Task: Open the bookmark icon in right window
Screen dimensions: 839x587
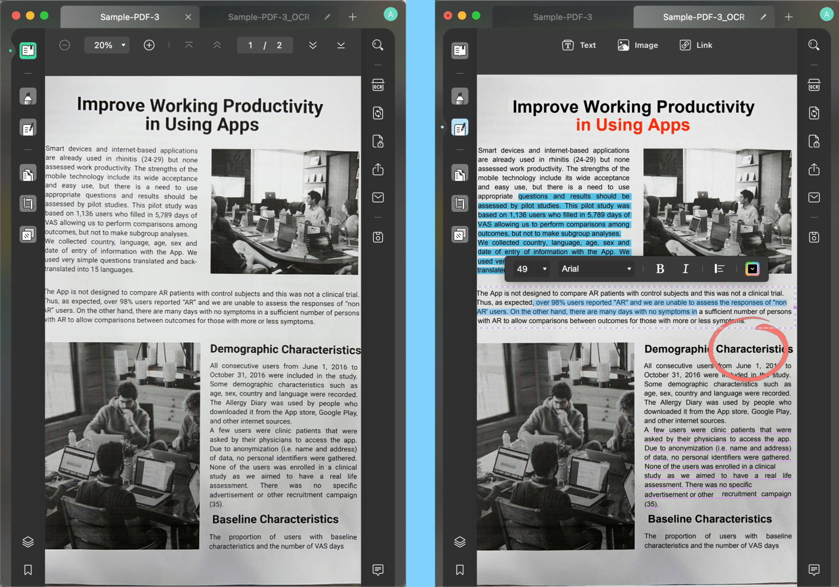Action: [460, 570]
